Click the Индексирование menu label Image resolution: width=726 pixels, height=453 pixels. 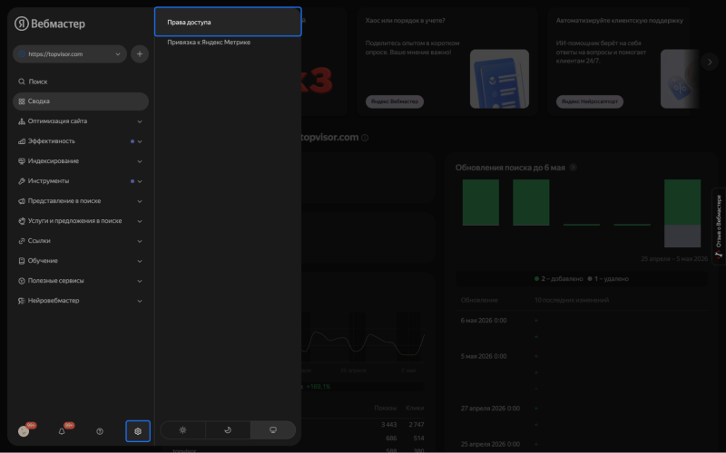54,161
